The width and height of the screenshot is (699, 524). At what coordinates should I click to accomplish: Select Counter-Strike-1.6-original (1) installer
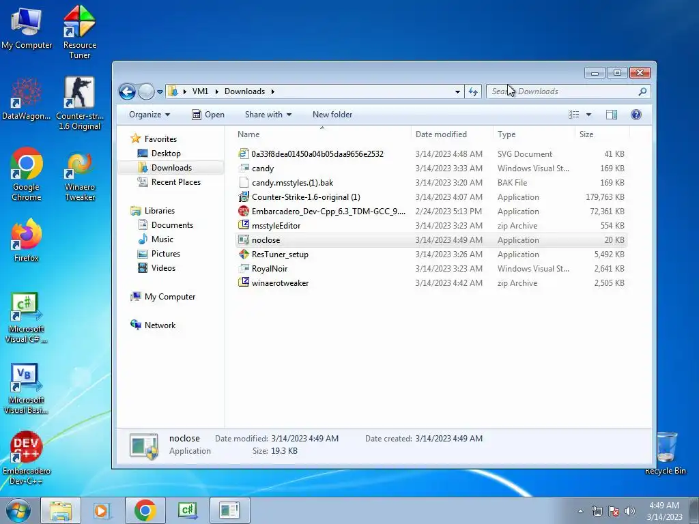pos(431,197)
